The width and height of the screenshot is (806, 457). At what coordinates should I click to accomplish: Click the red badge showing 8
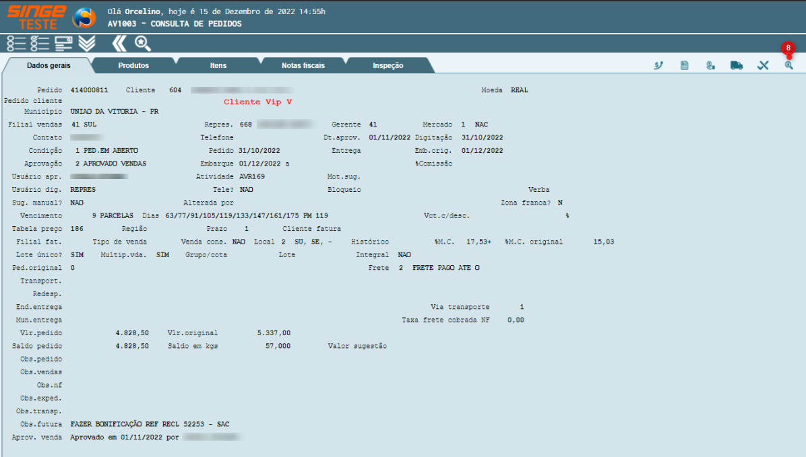788,48
